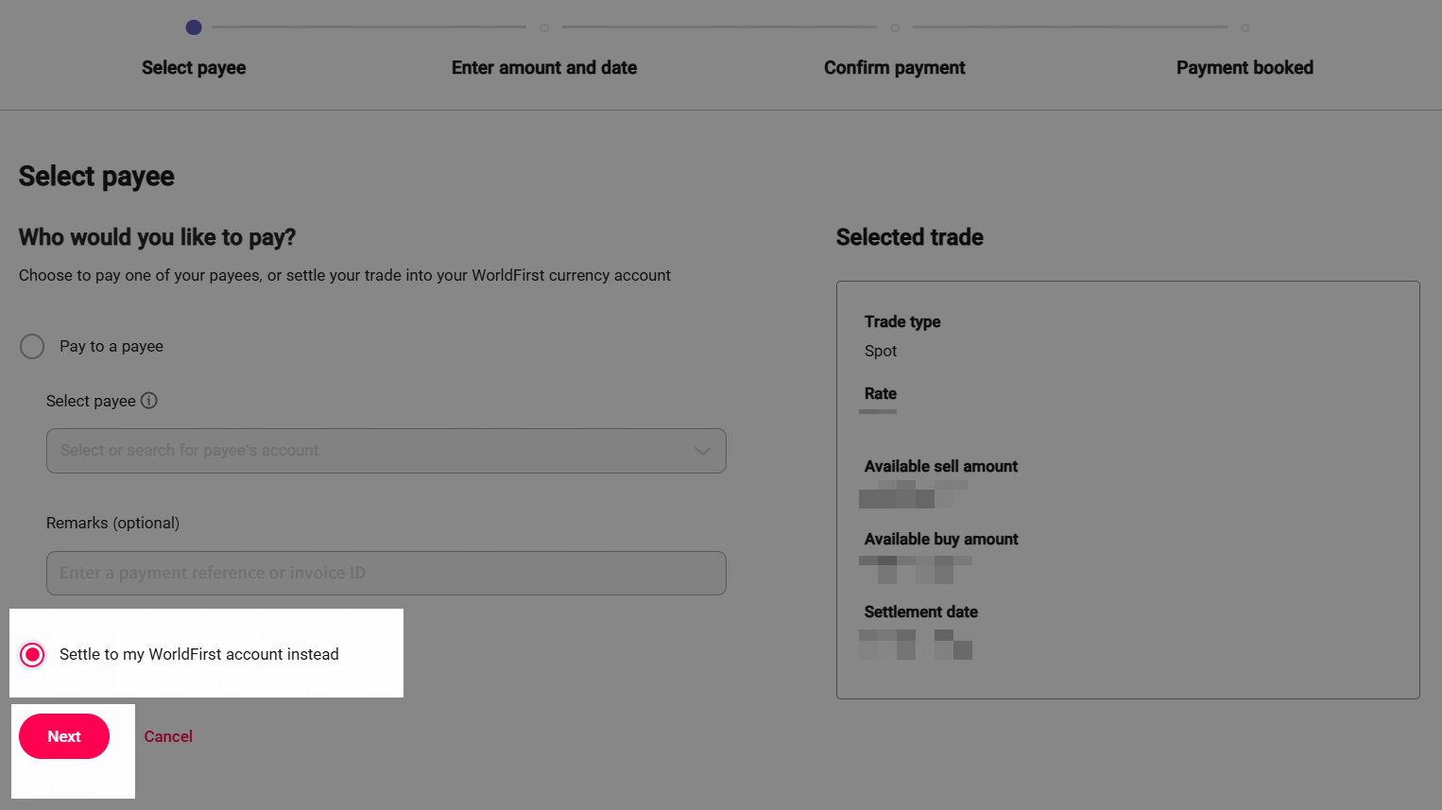Click the Enter amount and date step dot
Image resolution: width=1442 pixels, height=810 pixels.
544,27
